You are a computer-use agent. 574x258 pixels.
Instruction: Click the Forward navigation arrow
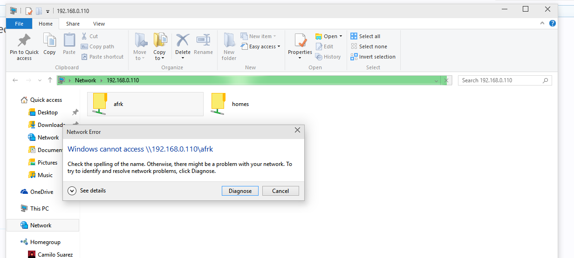click(x=29, y=80)
